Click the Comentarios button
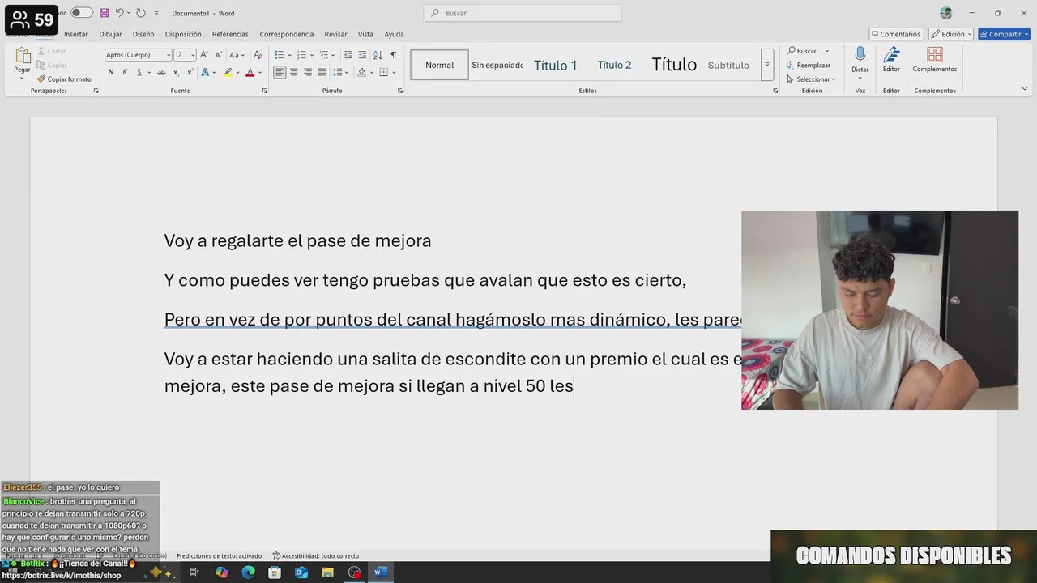The height and width of the screenshot is (583, 1037). click(897, 34)
